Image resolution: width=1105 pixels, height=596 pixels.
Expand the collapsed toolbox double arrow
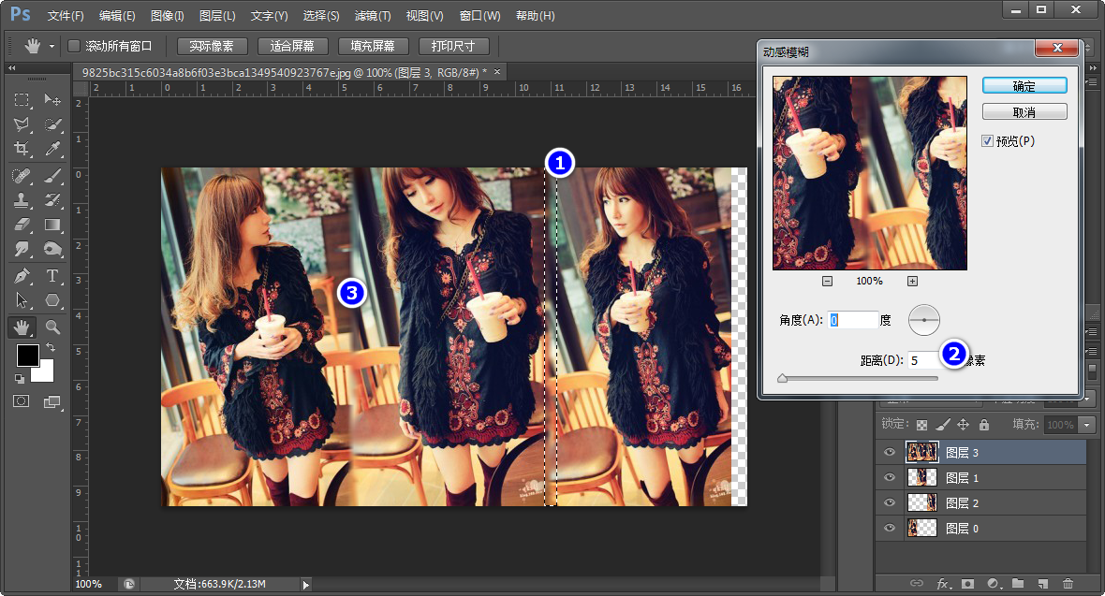(12, 68)
